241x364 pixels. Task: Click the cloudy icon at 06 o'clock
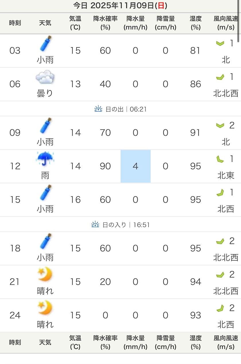(x=45, y=77)
